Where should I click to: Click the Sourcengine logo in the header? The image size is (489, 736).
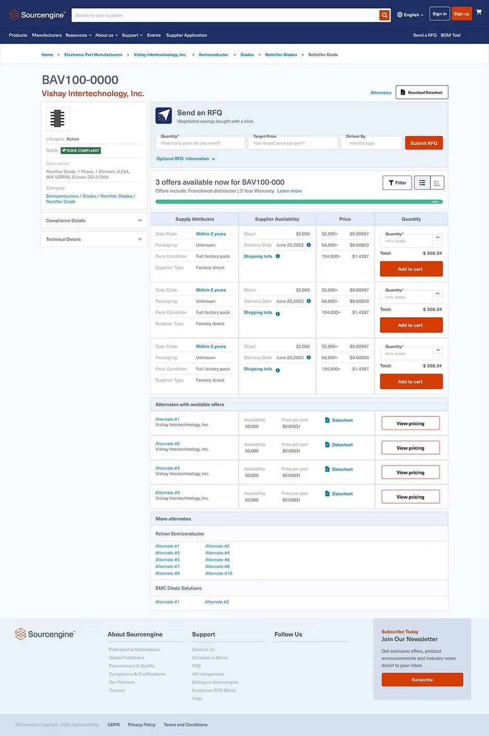[38, 15]
